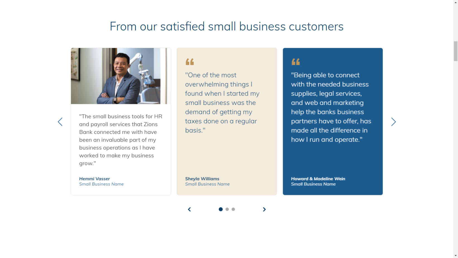The image size is (458, 258).
Task: Click the name Howard & Madeline Wein
Action: click(318, 179)
